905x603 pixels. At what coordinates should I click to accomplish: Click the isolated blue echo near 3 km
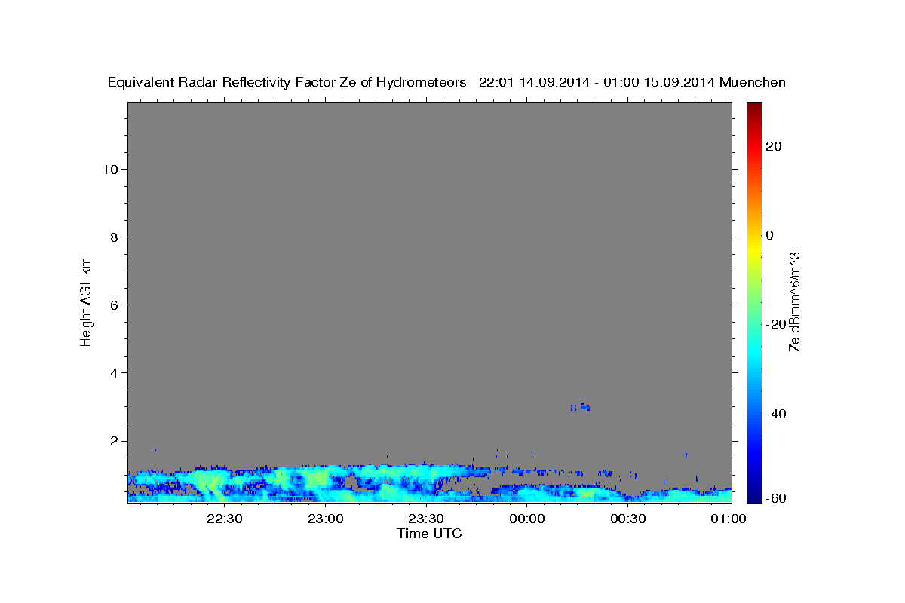[581, 407]
